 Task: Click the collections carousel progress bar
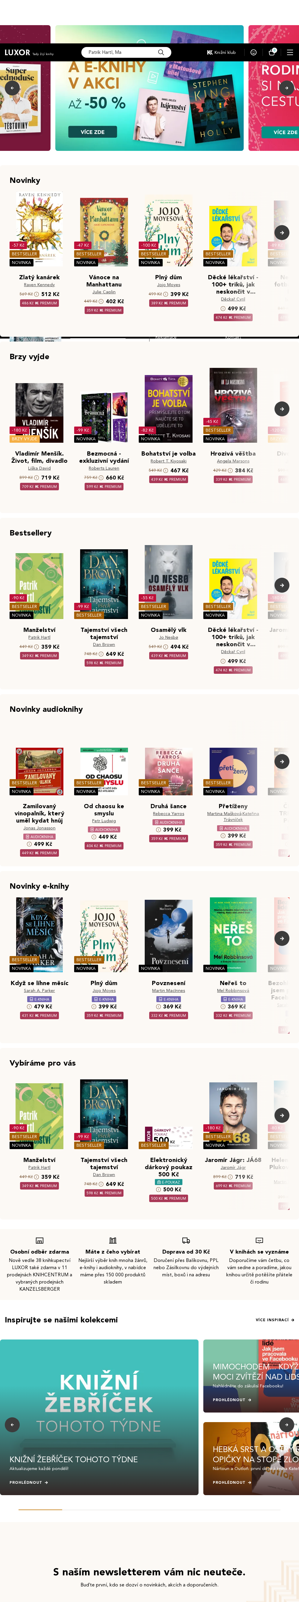(x=149, y=1509)
